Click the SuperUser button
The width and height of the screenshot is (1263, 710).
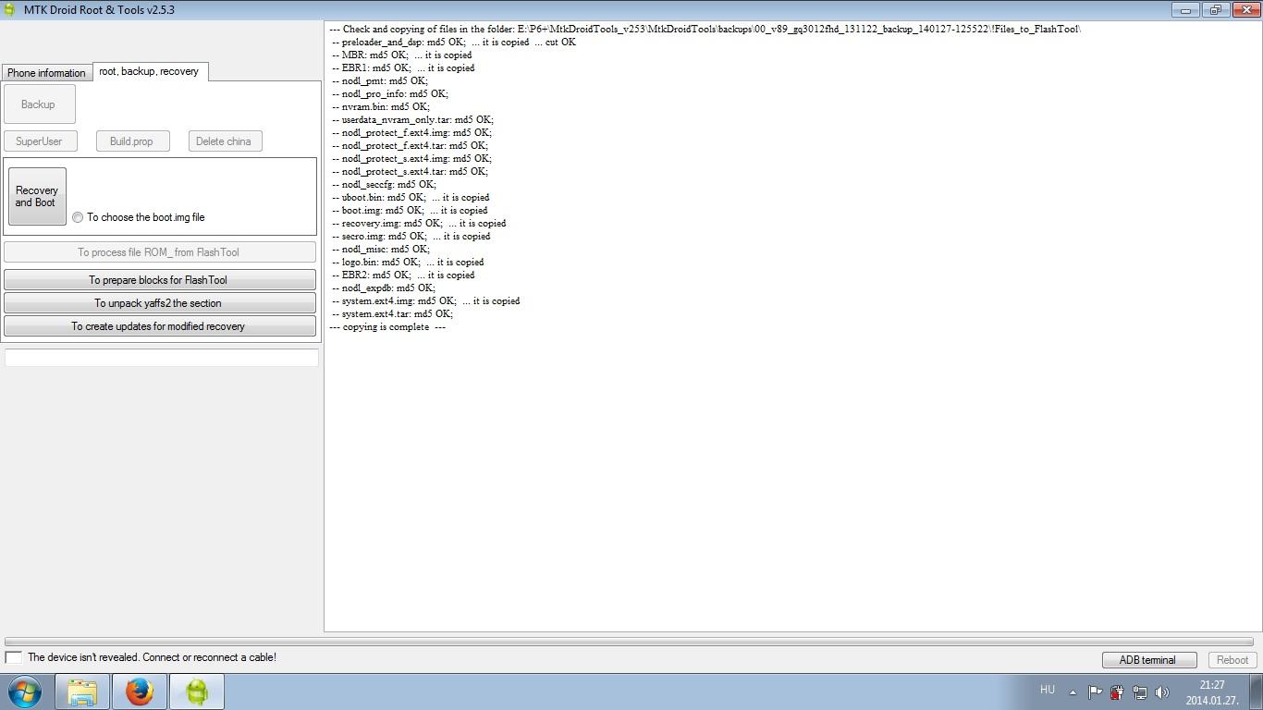(x=39, y=141)
